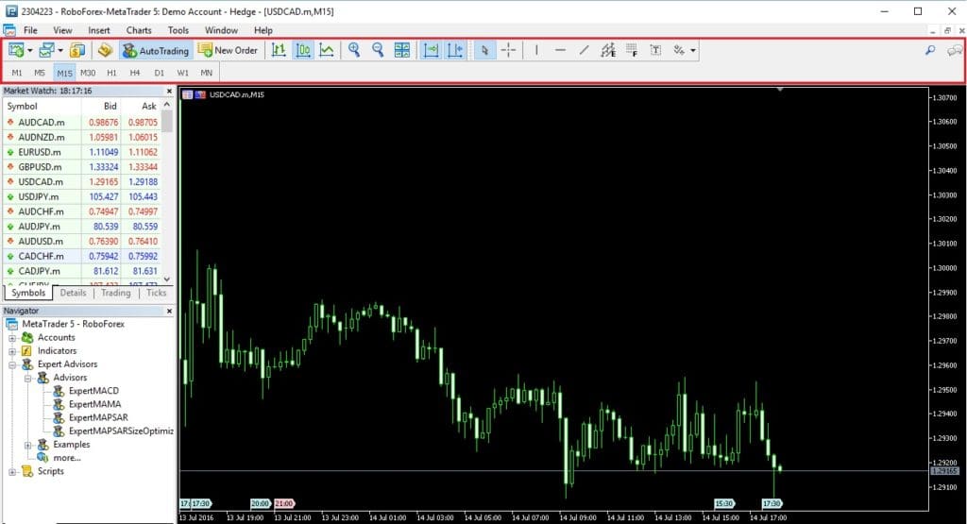967x524 pixels.
Task: Open the graphical objects dropdown arrow
Action: (693, 51)
